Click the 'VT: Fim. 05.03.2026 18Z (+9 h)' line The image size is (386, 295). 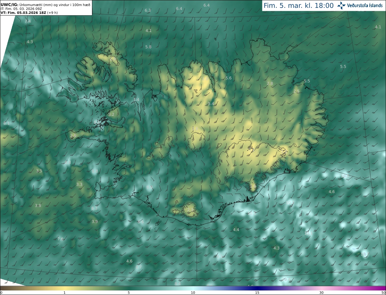(29, 13)
